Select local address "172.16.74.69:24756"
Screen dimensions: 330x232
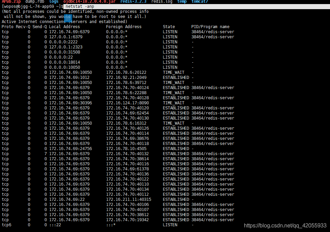point(70,149)
